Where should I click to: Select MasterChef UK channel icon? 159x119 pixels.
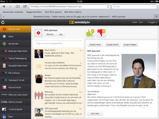click(4, 87)
